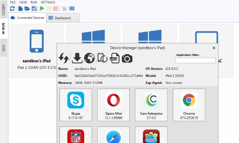Viewport: 239px width, 143px height.
Task: Open the device LOG file icon
Action: pyautogui.click(x=114, y=58)
